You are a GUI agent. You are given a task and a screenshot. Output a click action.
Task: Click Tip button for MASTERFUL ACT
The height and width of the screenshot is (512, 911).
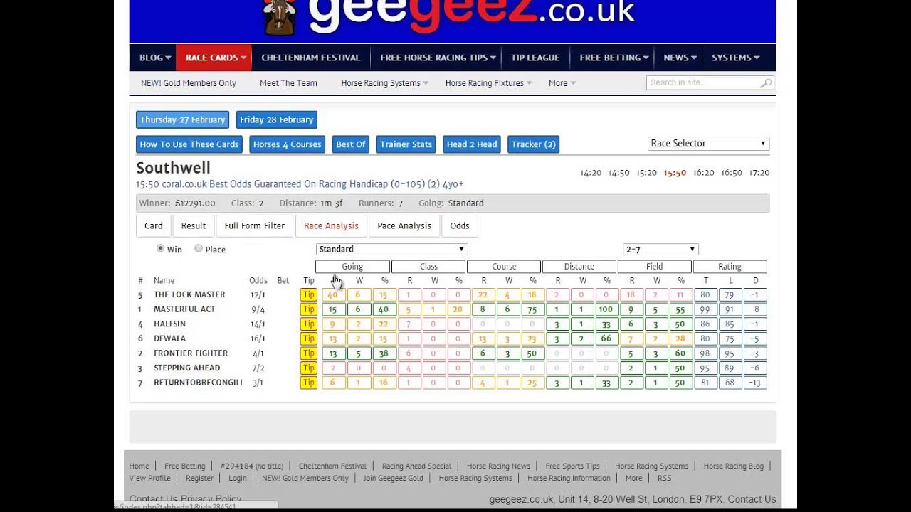(308, 309)
